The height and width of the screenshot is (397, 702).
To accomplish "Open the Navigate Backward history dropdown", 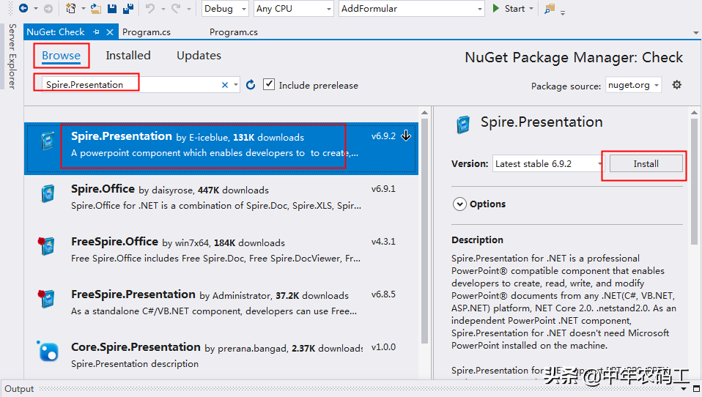I will [36, 9].
